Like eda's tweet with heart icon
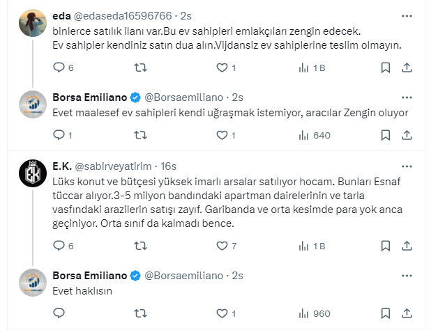Viewport: 431px width, 330px height. point(222,68)
